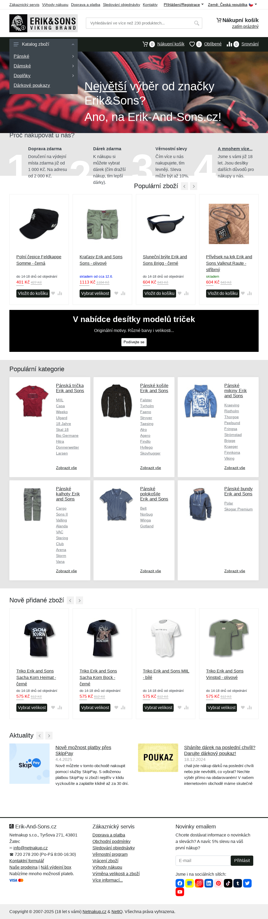Open the POUKAZ gift voucher thumbnail
This screenshot has width=268, height=919.
pyautogui.click(x=158, y=757)
